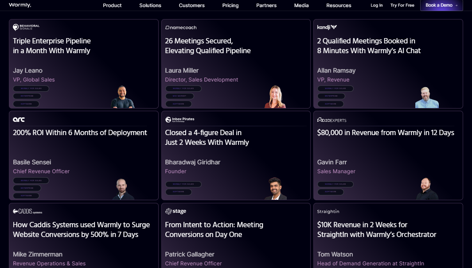Click the Inbox Pirates logo
The image size is (472, 268).
pos(179,120)
